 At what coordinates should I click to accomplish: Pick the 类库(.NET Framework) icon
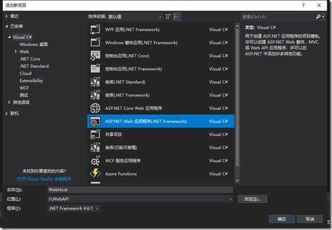tap(95, 95)
